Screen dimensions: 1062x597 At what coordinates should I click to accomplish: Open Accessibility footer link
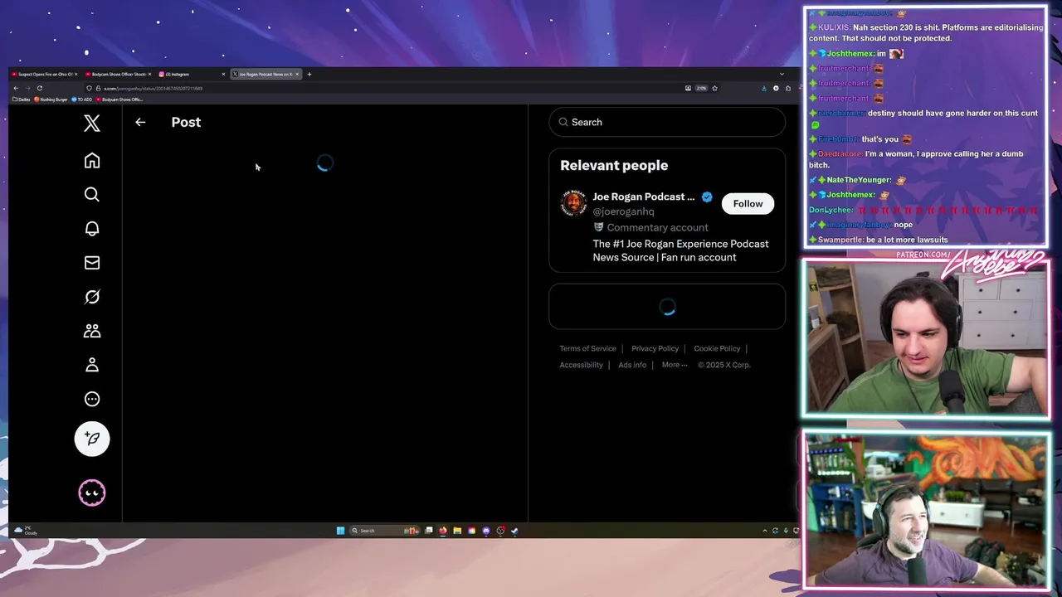581,365
